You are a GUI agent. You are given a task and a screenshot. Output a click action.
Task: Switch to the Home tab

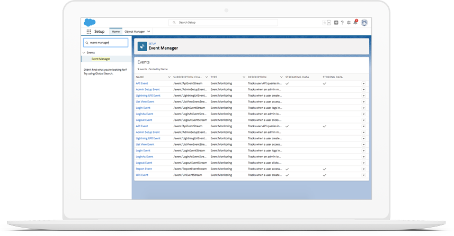point(115,32)
